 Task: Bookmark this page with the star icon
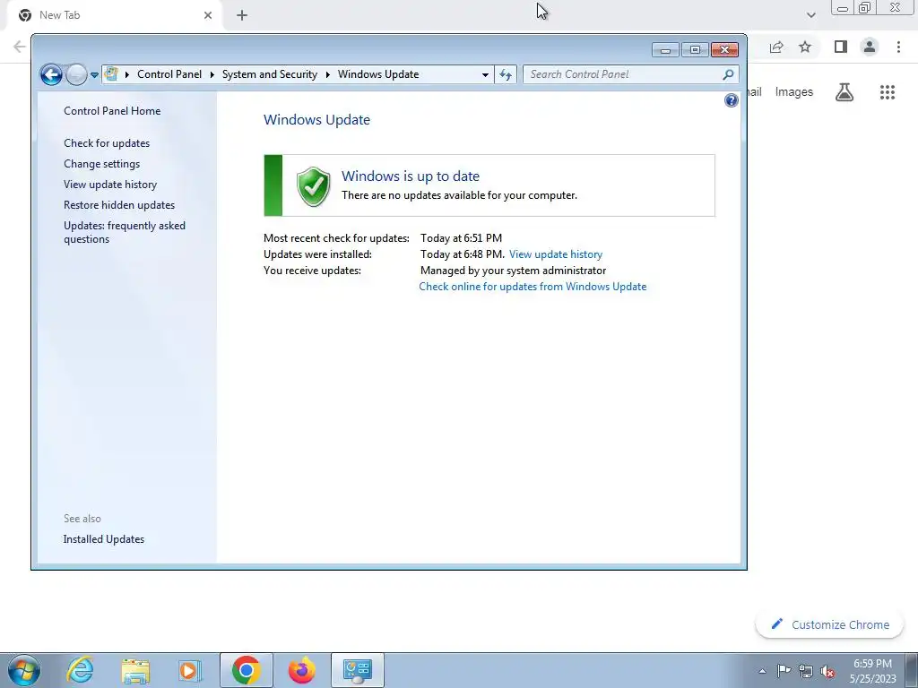805,47
